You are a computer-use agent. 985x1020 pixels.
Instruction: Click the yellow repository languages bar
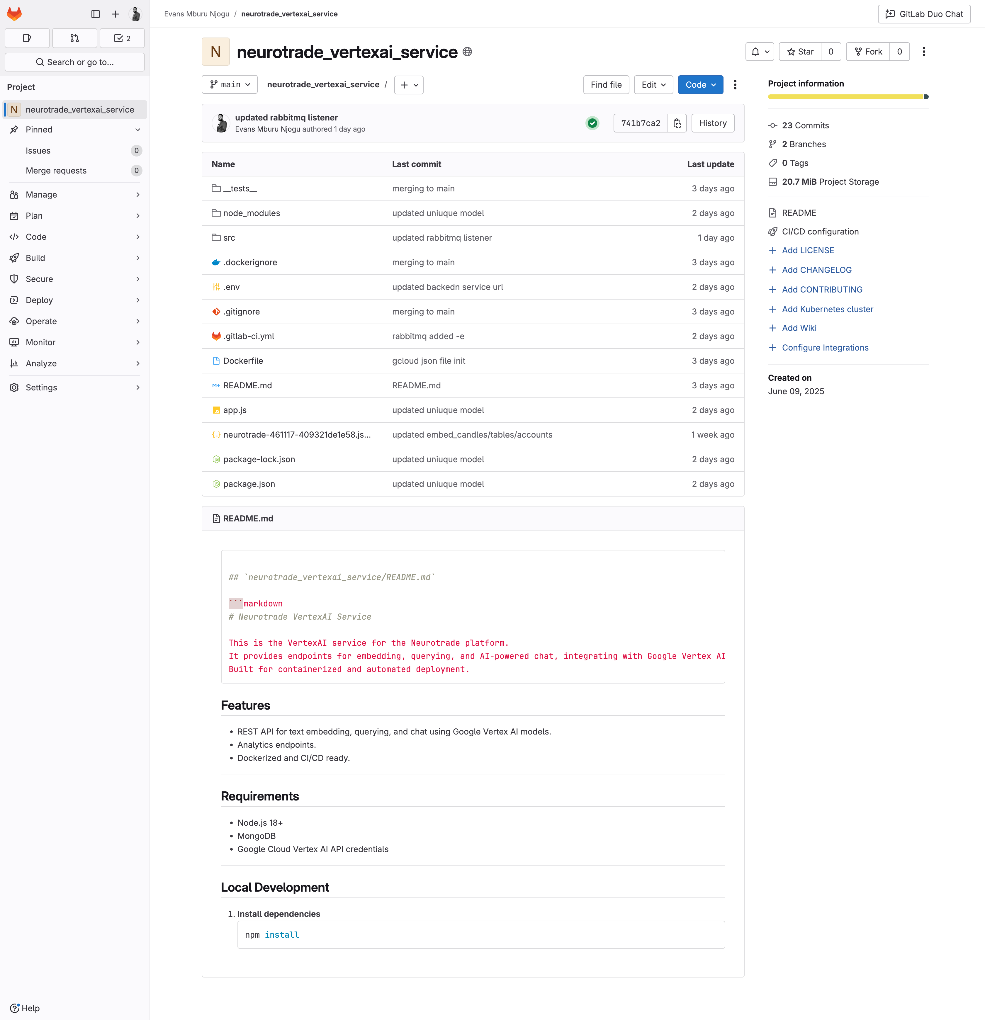click(x=845, y=97)
